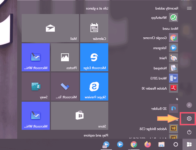The image size is (196, 150).
Task: Open Adobe Reader XI
Action: (160, 88)
